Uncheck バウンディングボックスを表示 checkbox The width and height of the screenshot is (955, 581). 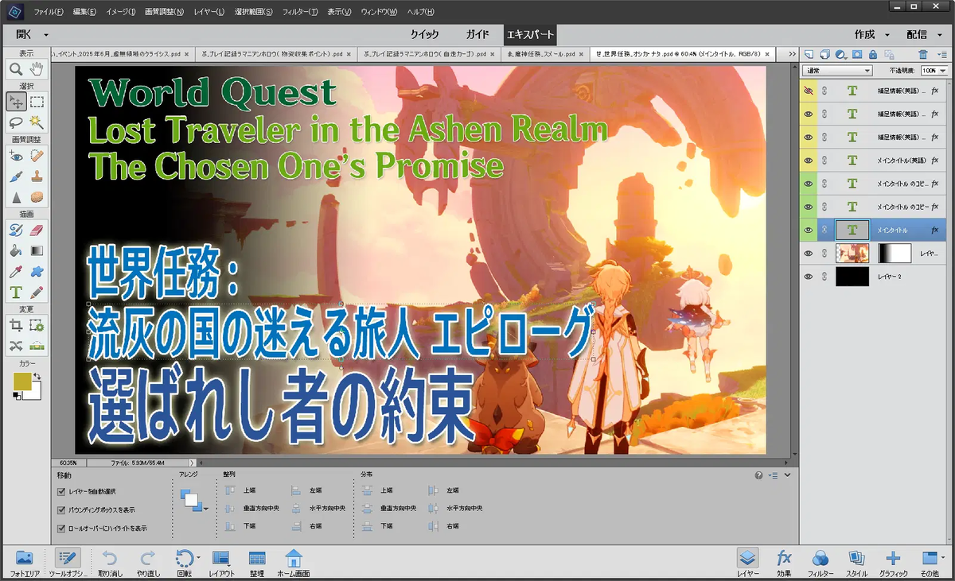coord(61,510)
